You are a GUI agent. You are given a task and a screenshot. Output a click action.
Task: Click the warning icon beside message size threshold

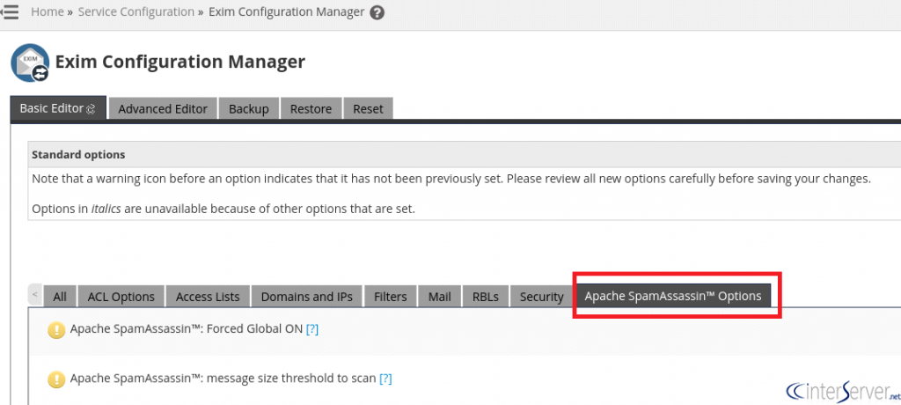click(x=56, y=379)
